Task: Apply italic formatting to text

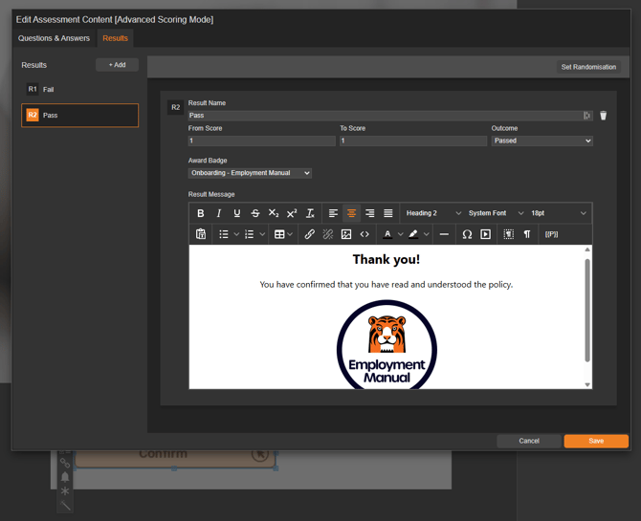Action: tap(219, 213)
